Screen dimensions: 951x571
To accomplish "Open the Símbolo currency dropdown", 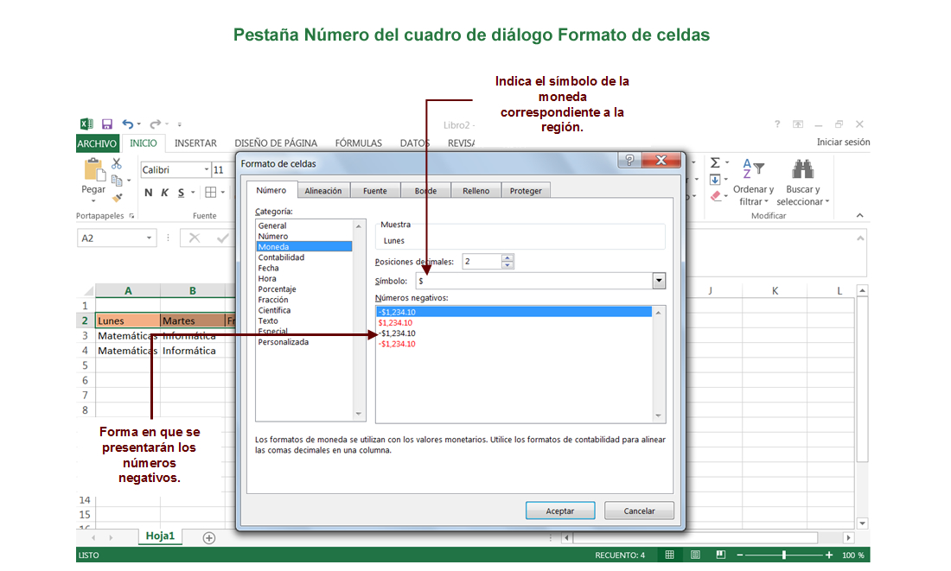I will coord(659,281).
